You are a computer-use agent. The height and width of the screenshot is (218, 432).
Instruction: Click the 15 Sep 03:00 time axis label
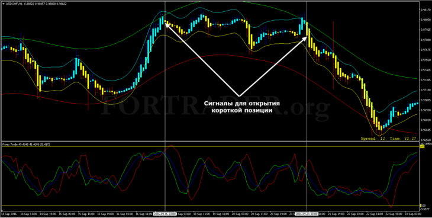pos(67,214)
